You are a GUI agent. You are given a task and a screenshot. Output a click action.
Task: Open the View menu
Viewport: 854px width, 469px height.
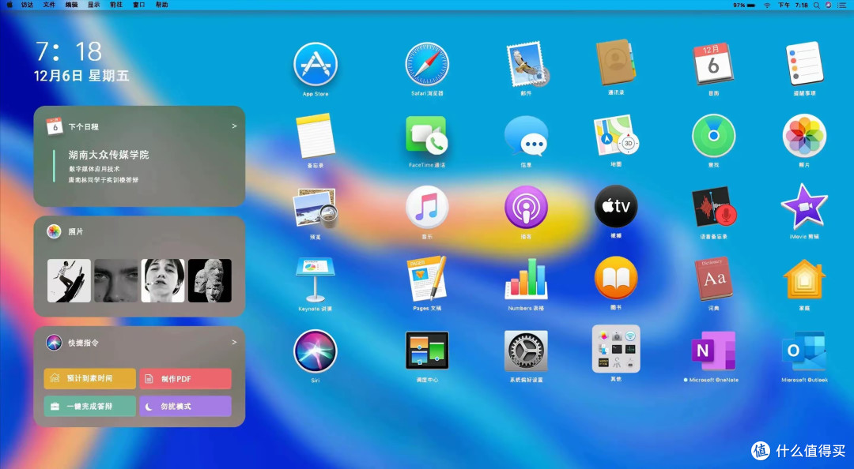pyautogui.click(x=93, y=5)
